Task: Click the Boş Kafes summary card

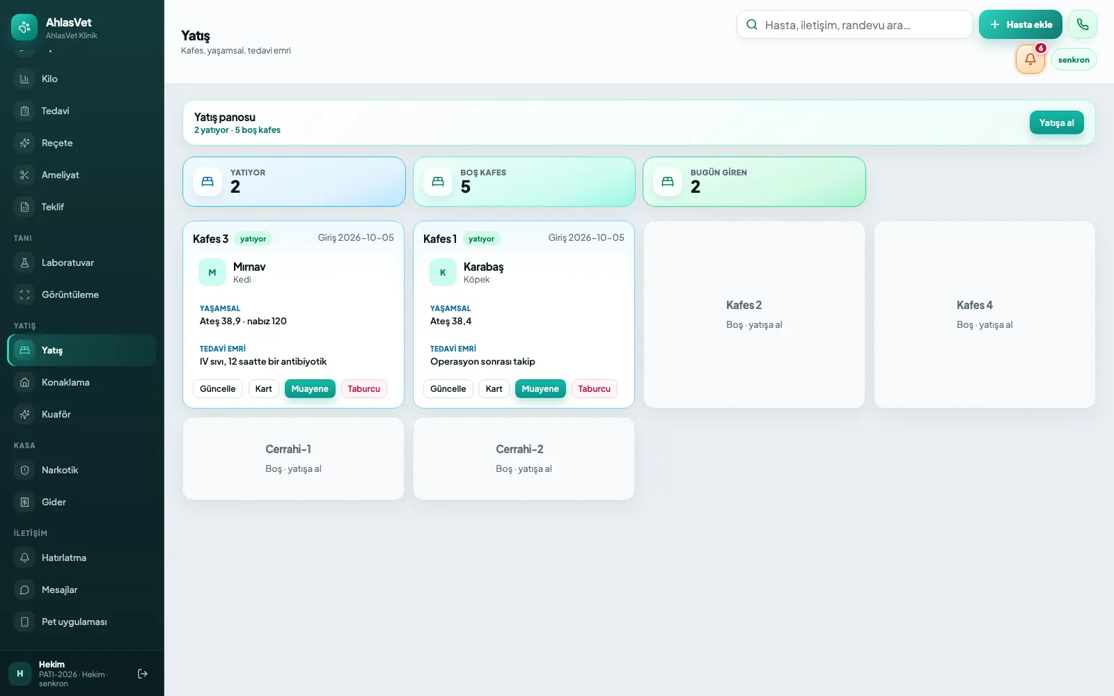Action: coord(524,182)
